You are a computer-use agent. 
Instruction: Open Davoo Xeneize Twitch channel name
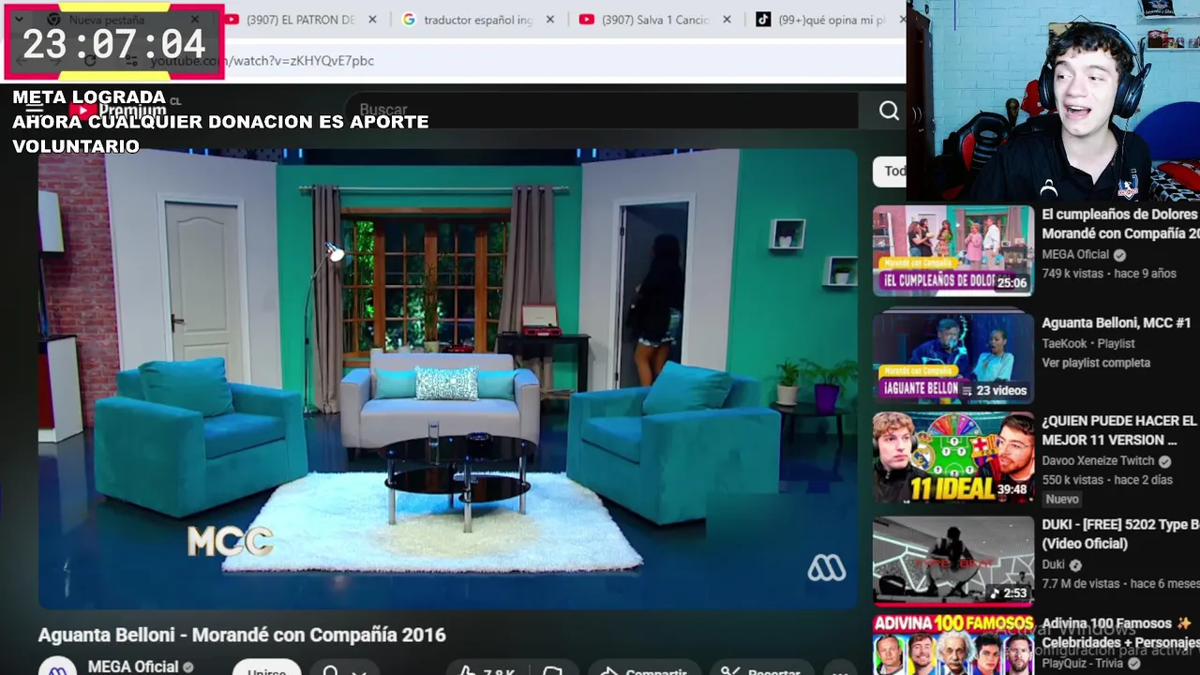click(1099, 461)
